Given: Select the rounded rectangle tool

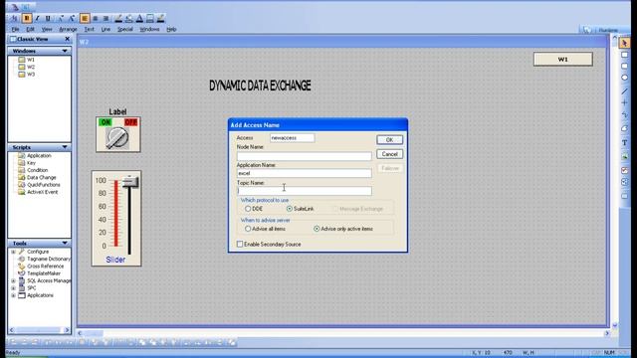Looking at the screenshot, I should (624, 66).
